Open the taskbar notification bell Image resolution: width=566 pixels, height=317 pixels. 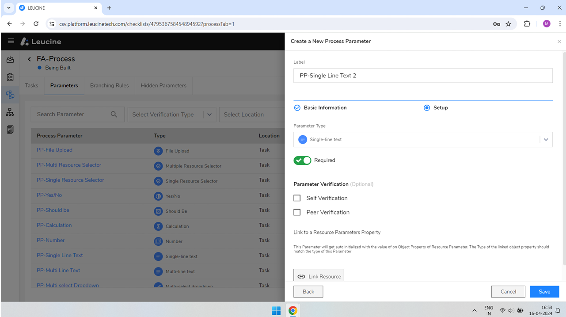click(x=558, y=311)
